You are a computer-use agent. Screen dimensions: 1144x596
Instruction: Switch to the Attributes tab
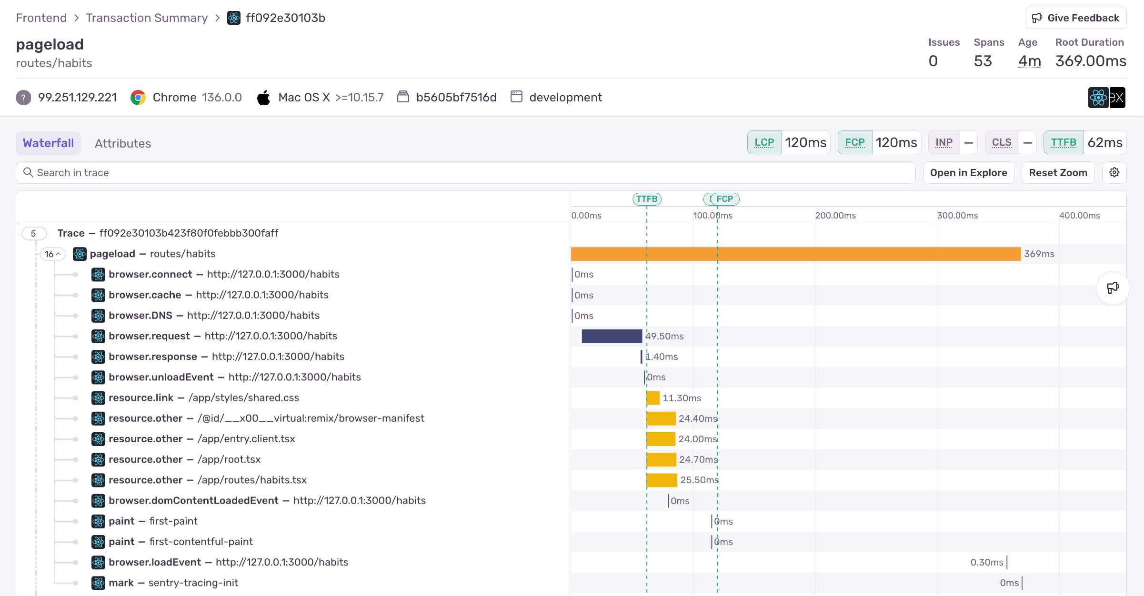[x=122, y=143]
